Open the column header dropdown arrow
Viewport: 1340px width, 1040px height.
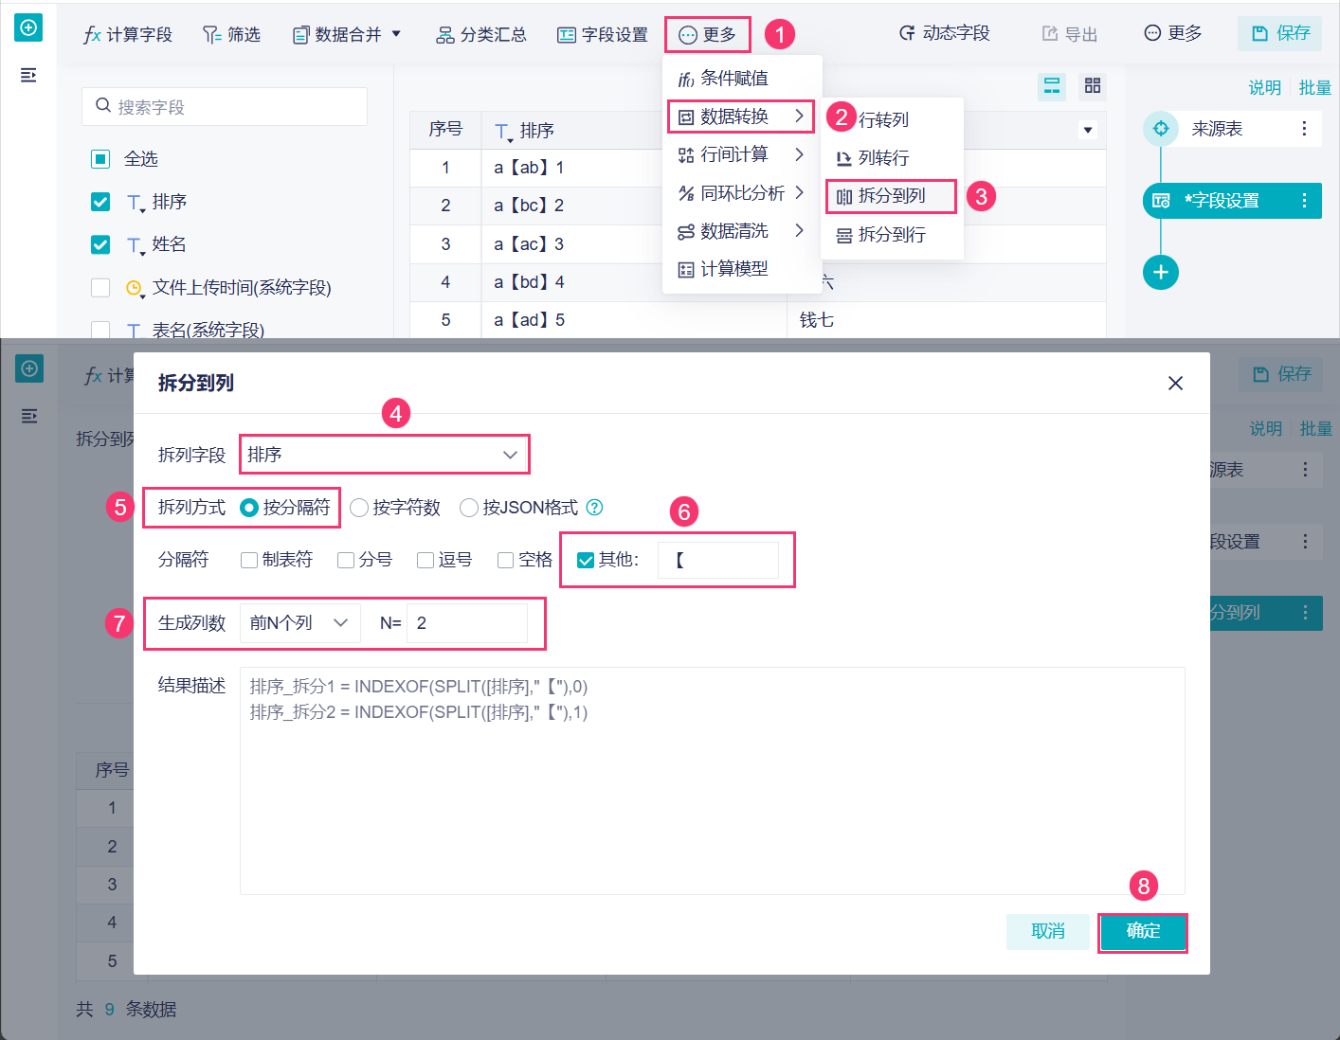pos(1088,130)
